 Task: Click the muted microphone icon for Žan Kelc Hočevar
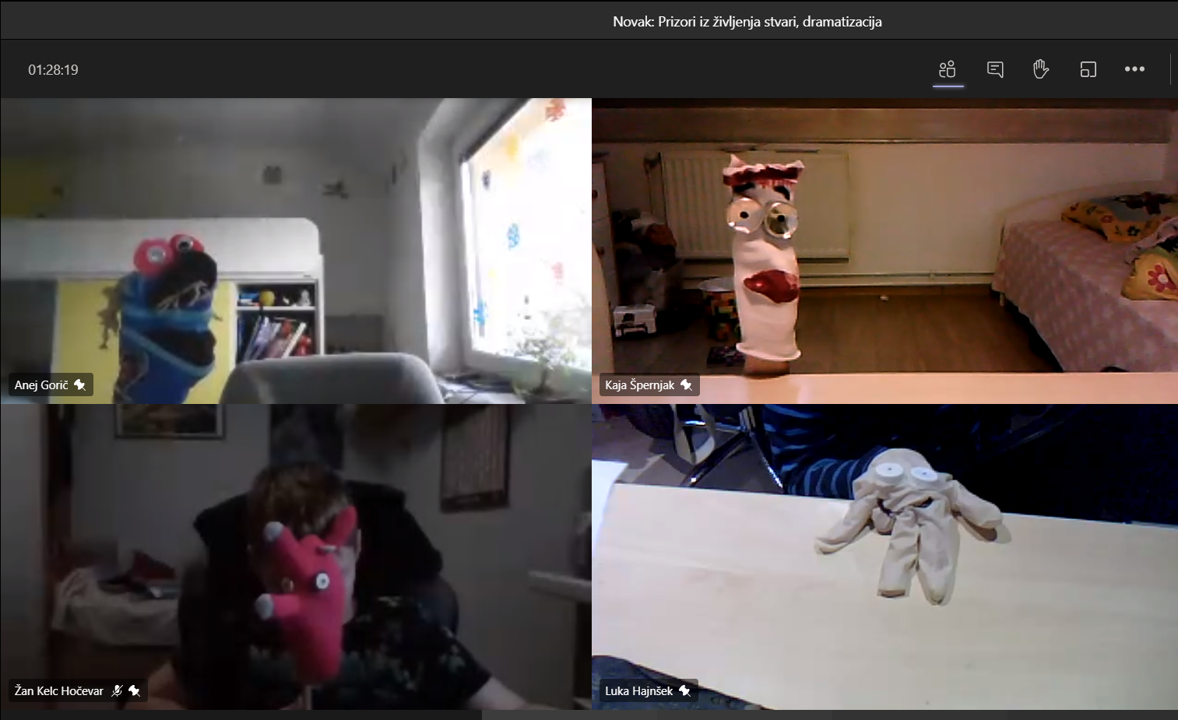(118, 690)
